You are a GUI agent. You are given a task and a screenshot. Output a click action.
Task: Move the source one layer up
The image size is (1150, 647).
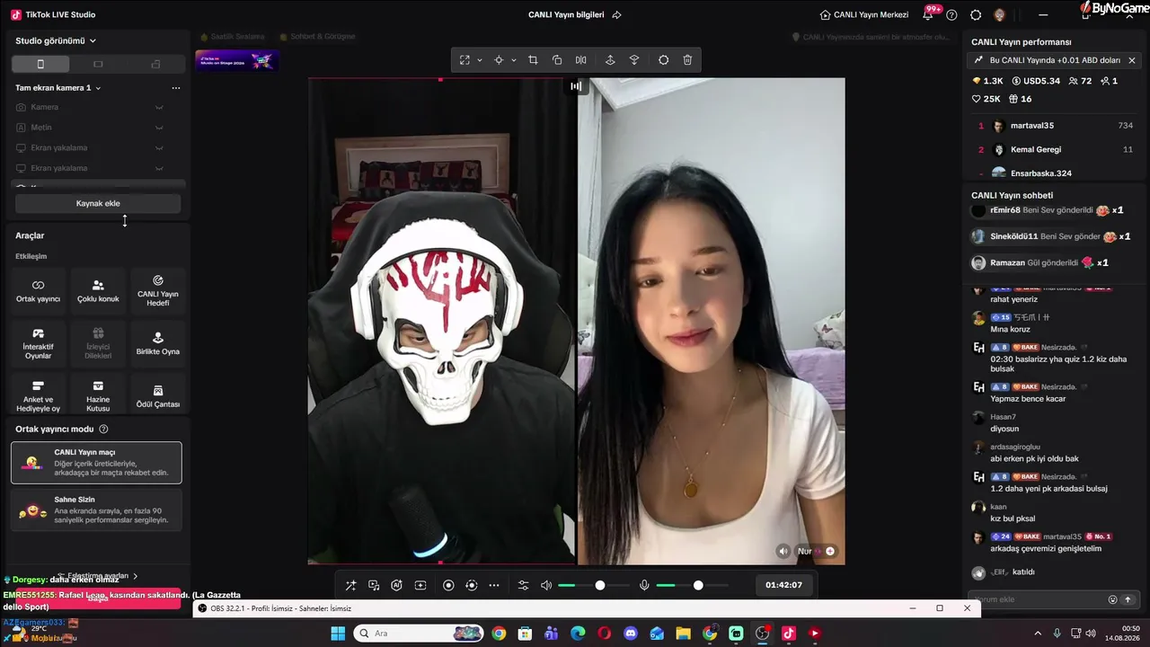(x=610, y=60)
